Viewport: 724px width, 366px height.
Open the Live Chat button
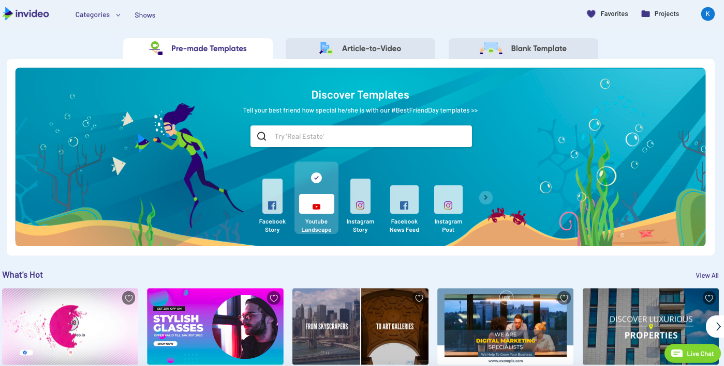(x=692, y=354)
